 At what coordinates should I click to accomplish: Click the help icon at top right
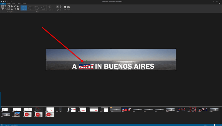[x=220, y=4]
